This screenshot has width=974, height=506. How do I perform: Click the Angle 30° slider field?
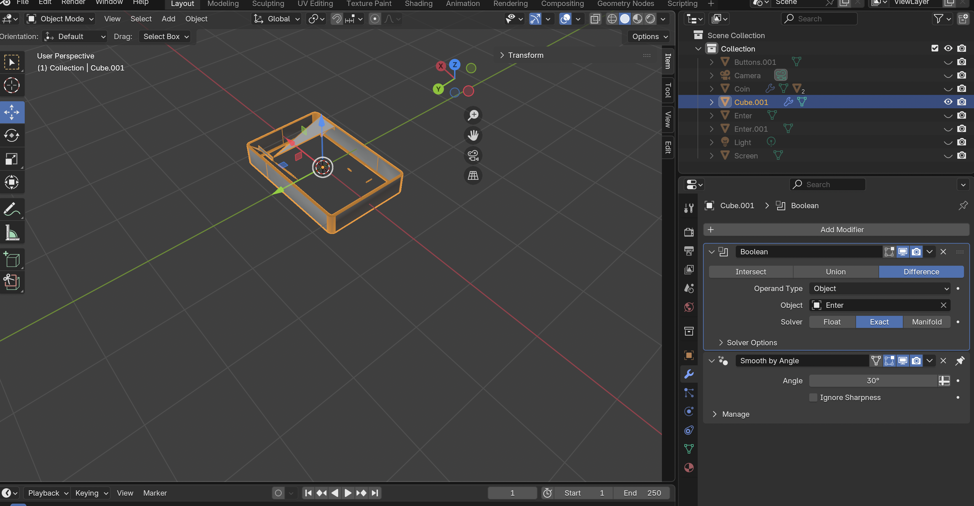tap(873, 381)
